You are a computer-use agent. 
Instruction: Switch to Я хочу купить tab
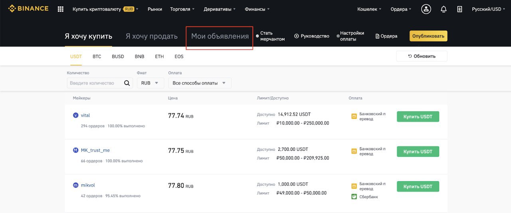[88, 36]
